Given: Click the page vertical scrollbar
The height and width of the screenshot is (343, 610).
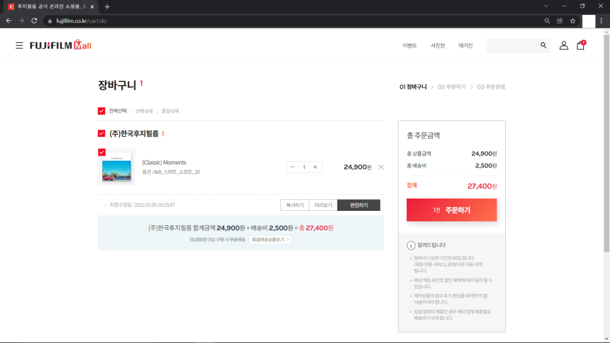Looking at the screenshot, I should pos(607,144).
